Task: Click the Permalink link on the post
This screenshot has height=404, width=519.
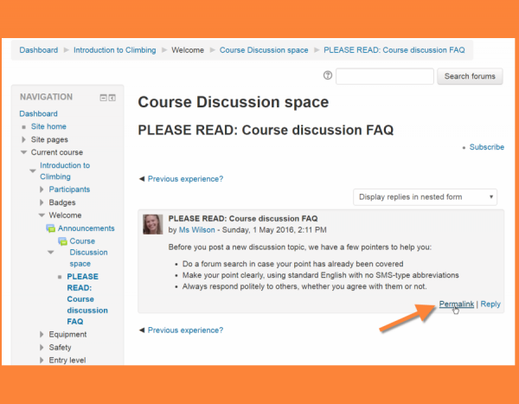Action: click(x=456, y=304)
